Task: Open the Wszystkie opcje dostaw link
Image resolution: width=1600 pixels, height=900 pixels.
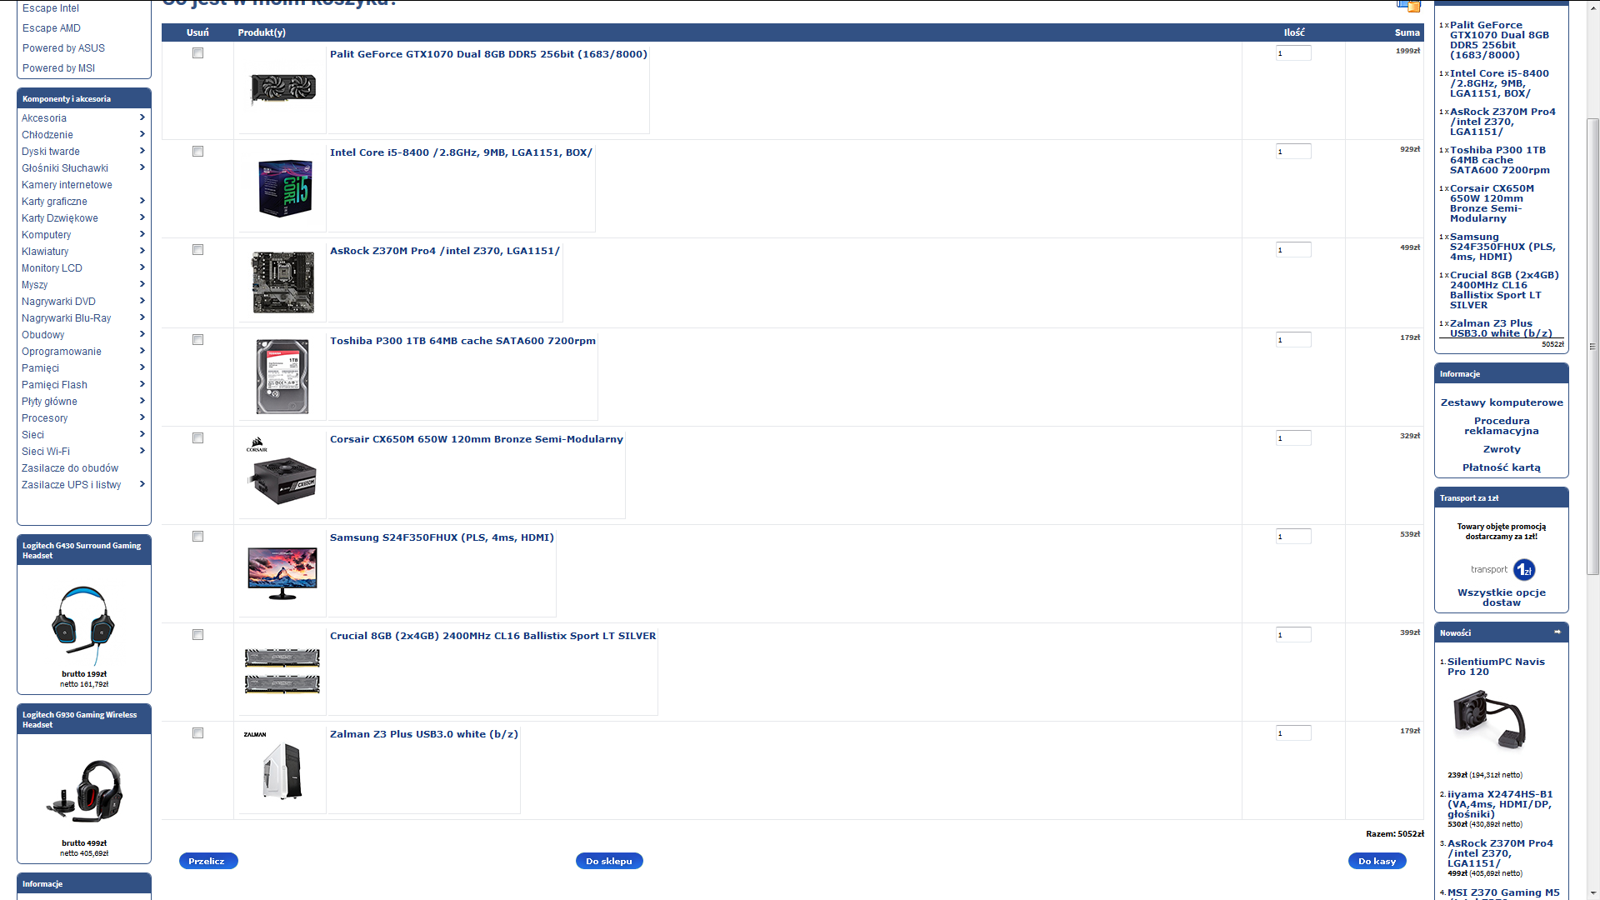Action: [x=1502, y=597]
